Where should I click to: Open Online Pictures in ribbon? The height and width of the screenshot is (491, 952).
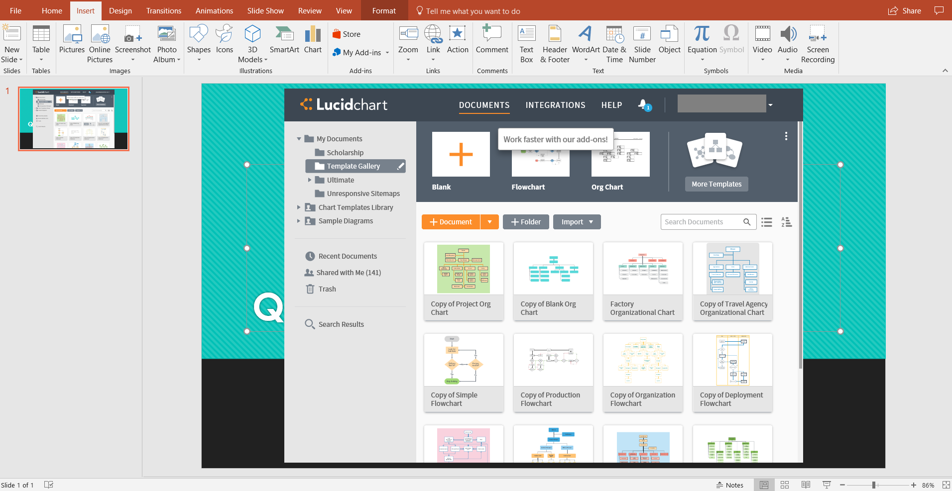[x=100, y=44]
